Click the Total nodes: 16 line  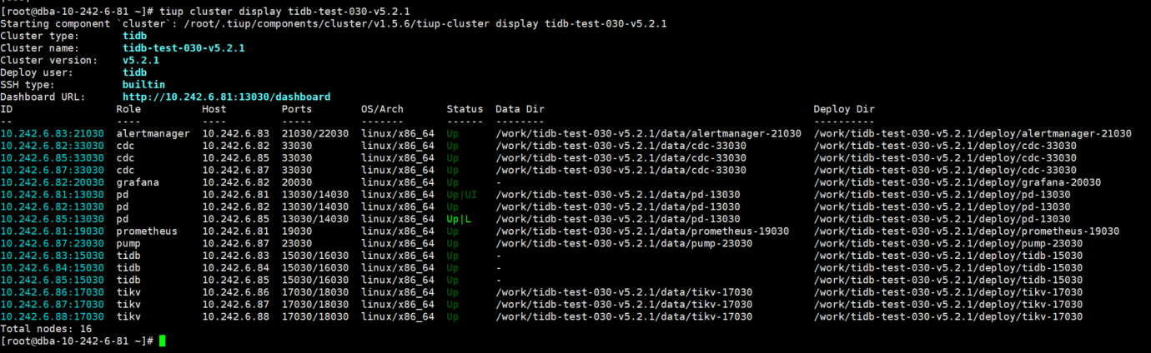[x=46, y=329]
